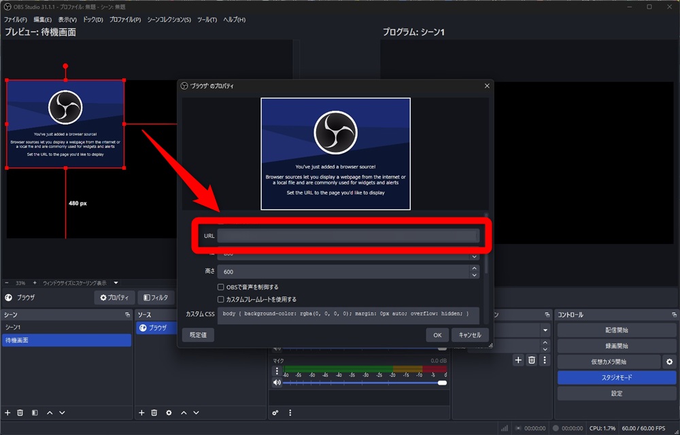Move source down with the arrow icon
680x435 pixels.
point(196,413)
